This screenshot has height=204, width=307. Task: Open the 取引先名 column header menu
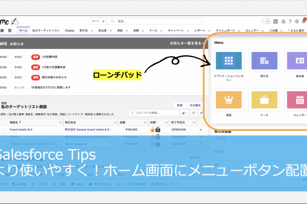(x=115, y=122)
